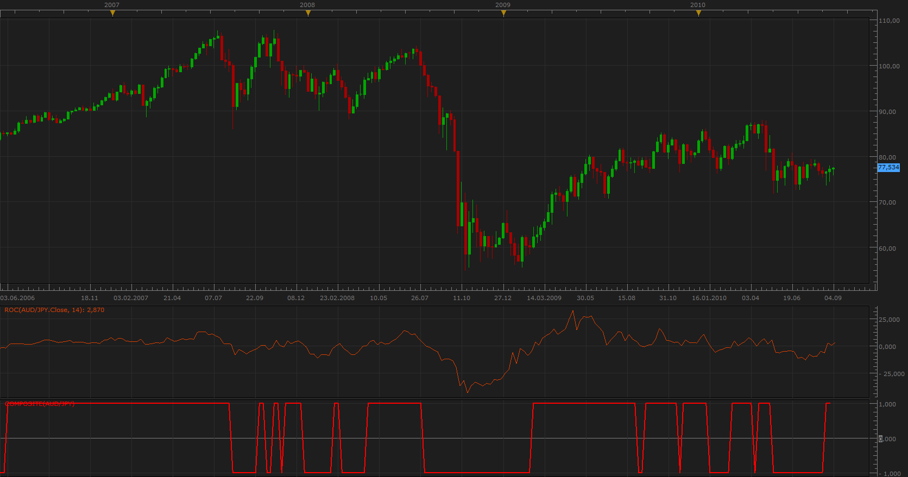Image resolution: width=908 pixels, height=477 pixels.
Task: Click the 2007 year marker triangle
Action: [x=112, y=14]
